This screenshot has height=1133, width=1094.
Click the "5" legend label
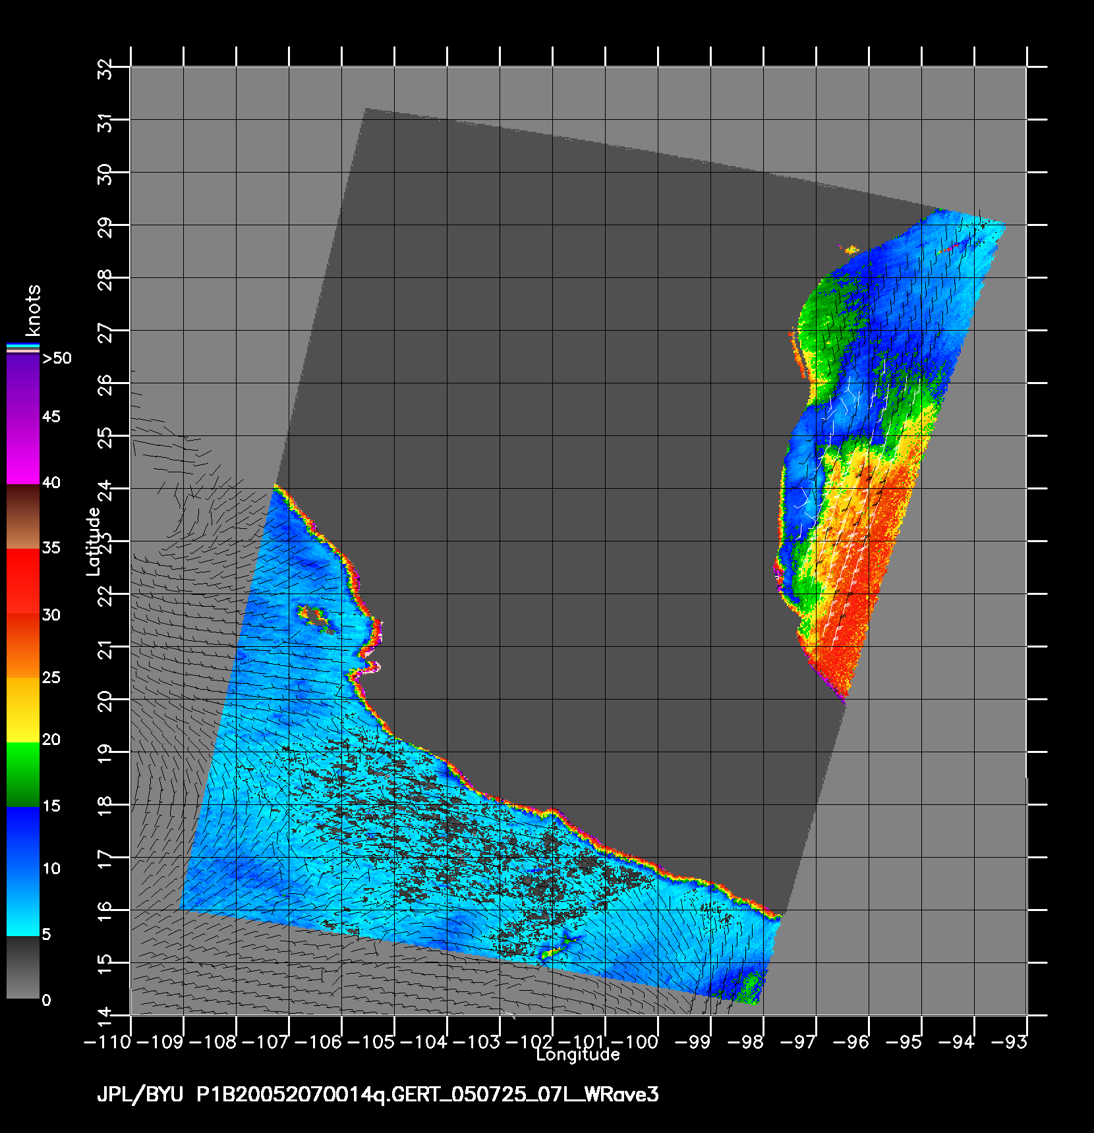[46, 934]
